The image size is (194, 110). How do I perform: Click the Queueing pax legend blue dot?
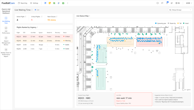(x=156, y=23)
